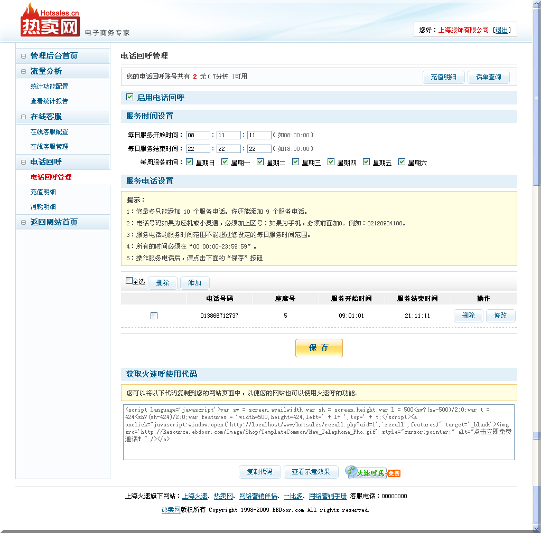Image resolution: width=541 pixels, height=533 pixels.
Task: Tick the 全选 select-all checkbox
Action: 129,281
